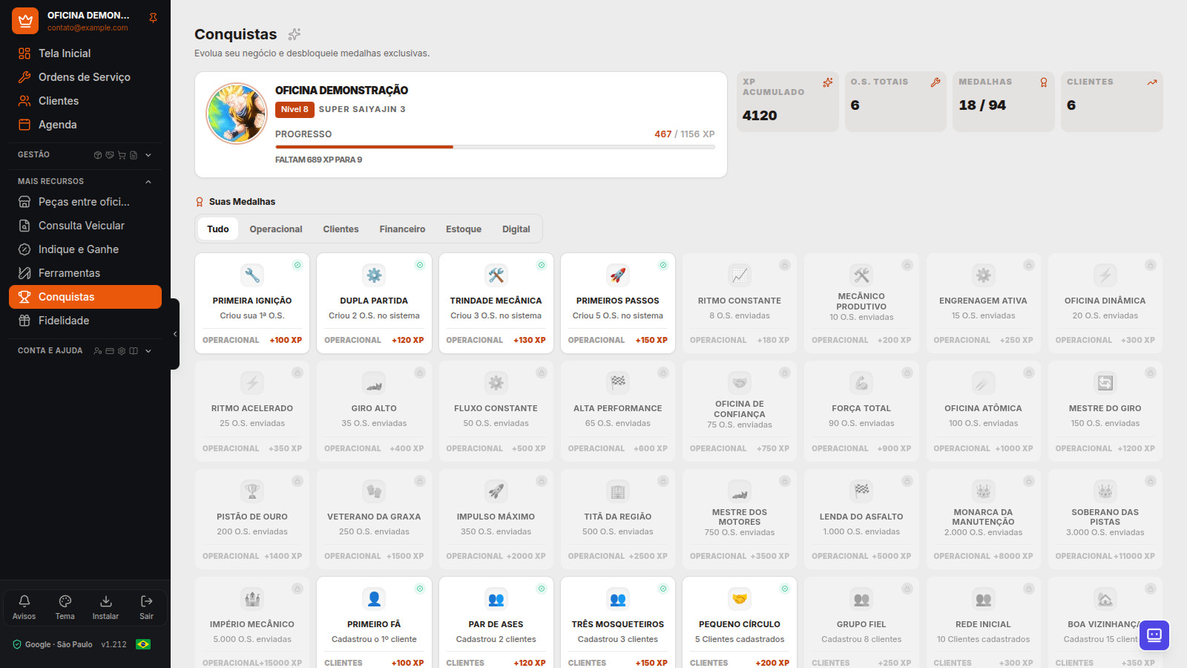Click the Trindade Mecânica tools icon
This screenshot has height=668, width=1187.
pos(496,275)
